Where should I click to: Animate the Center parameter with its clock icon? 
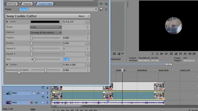tap(87, 64)
